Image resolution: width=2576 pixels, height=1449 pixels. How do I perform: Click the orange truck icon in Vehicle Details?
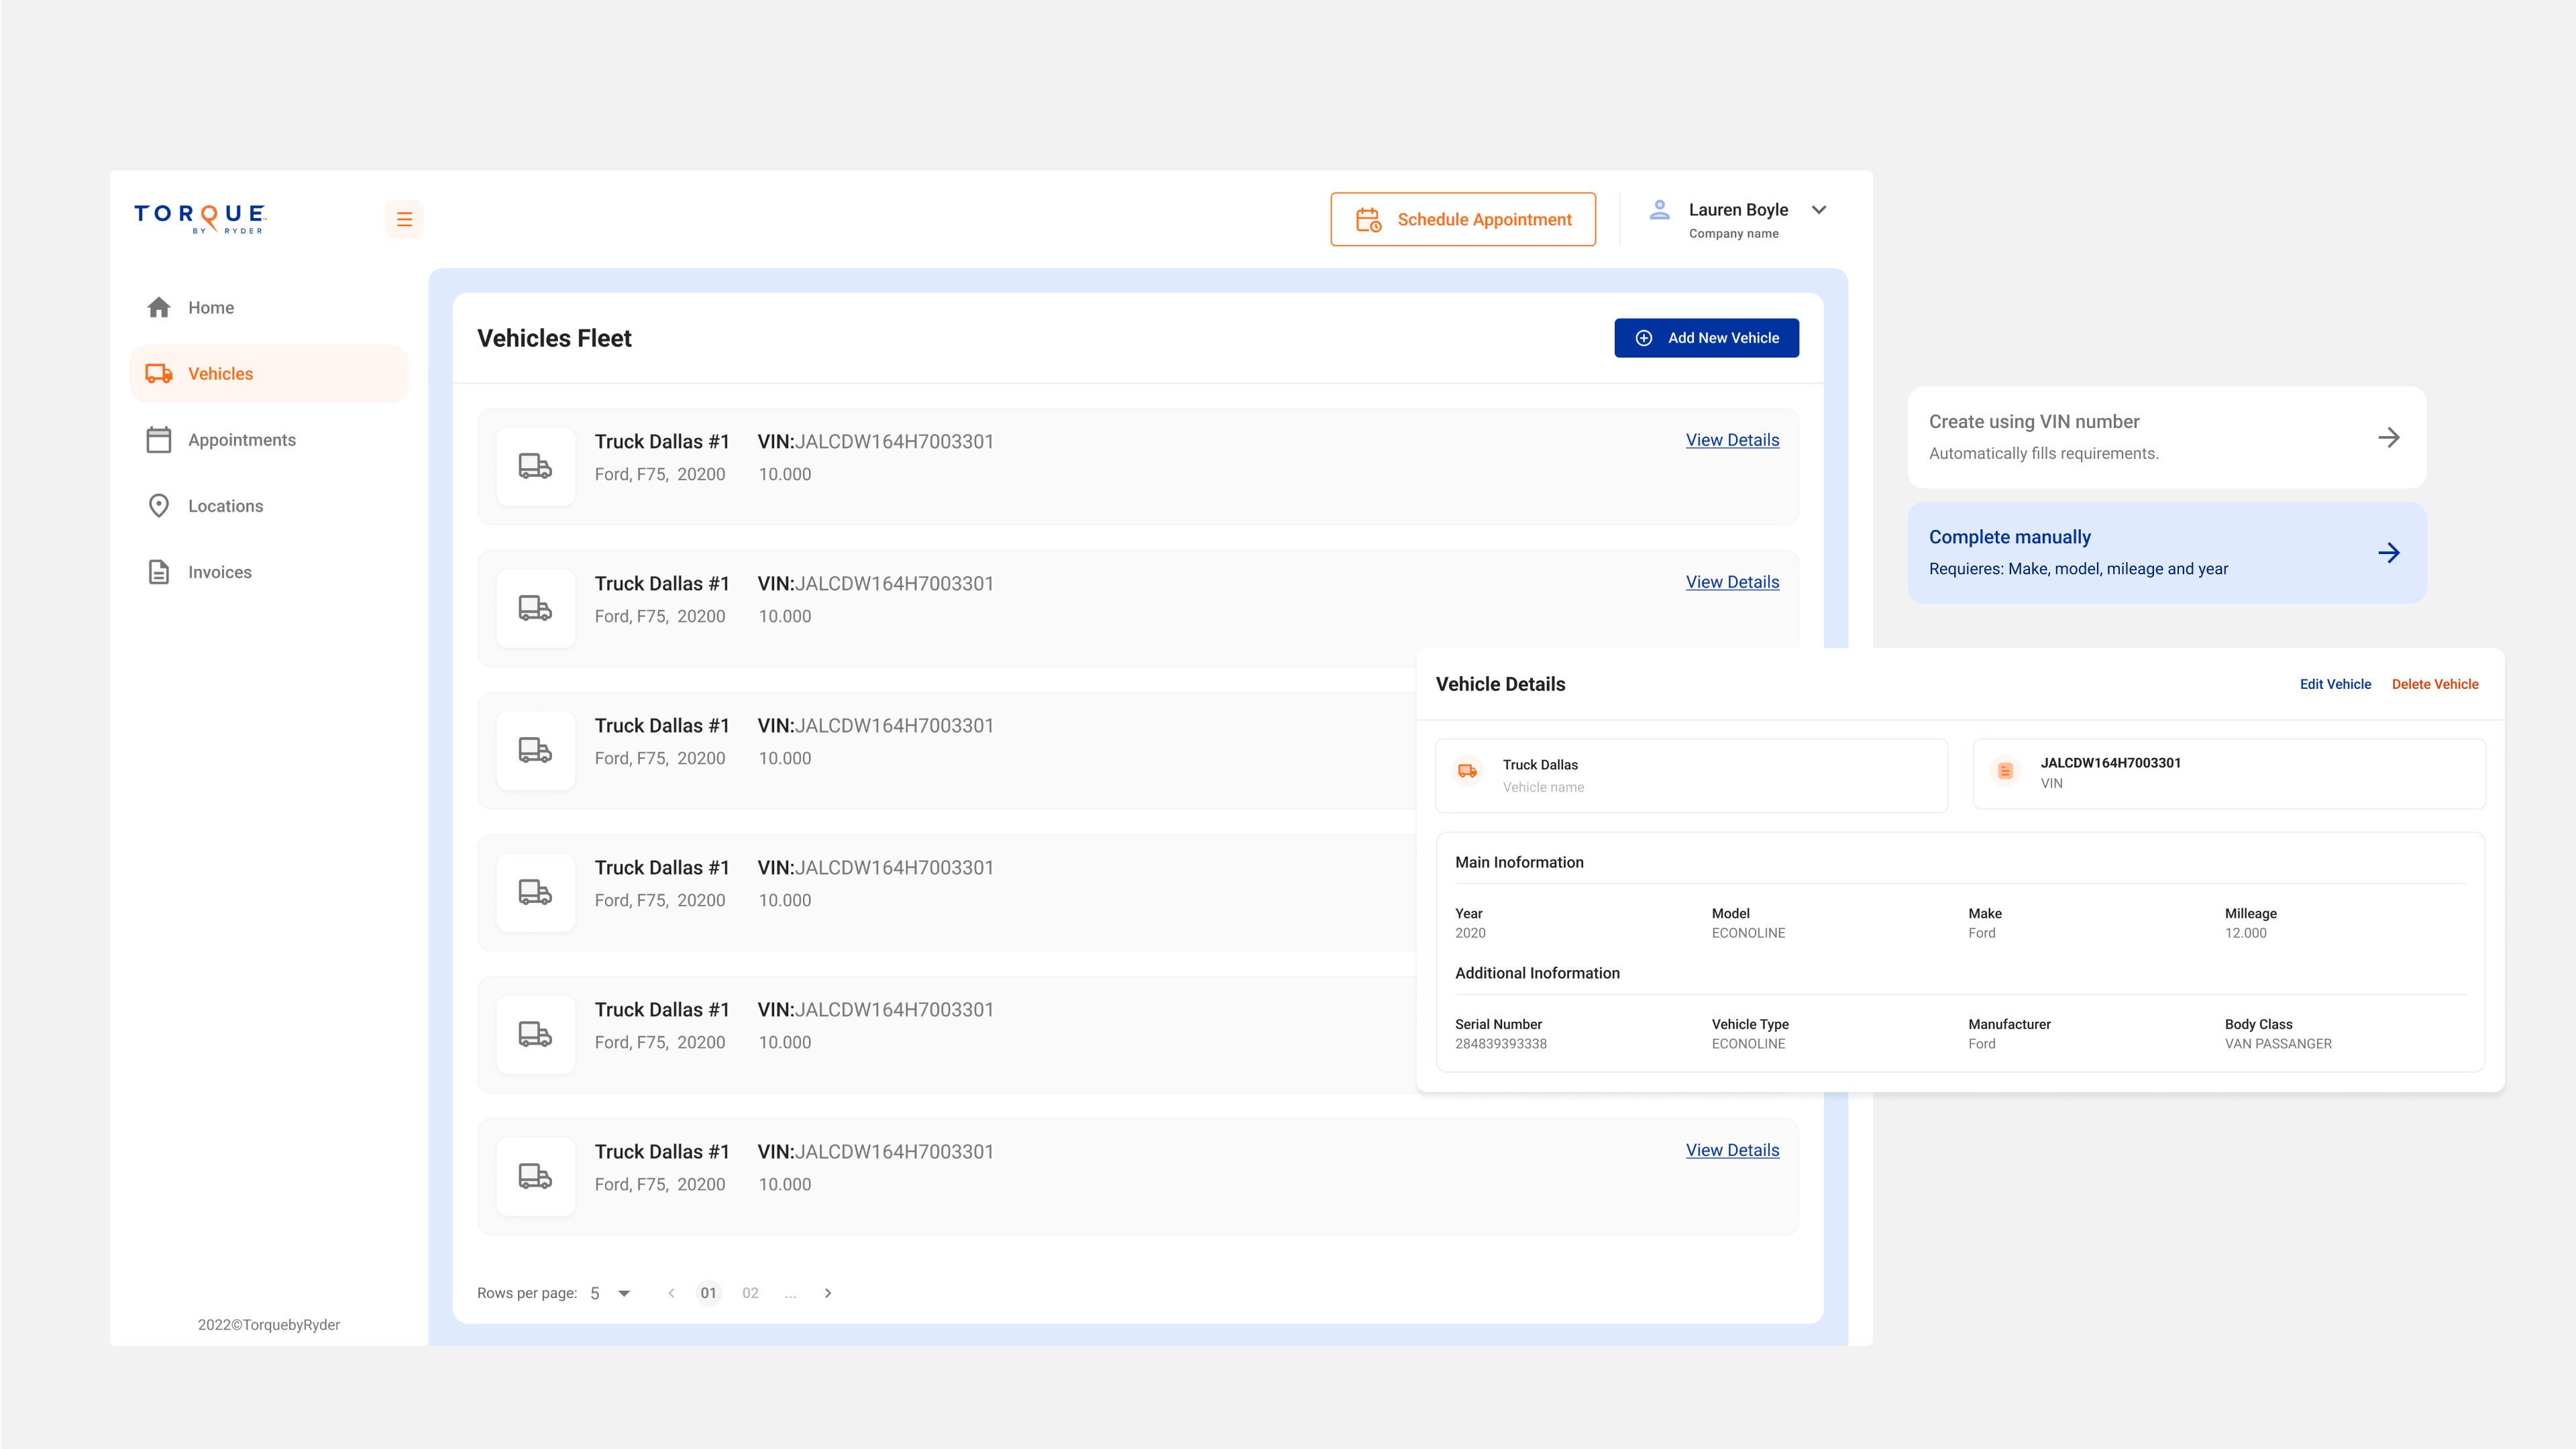coord(1467,771)
